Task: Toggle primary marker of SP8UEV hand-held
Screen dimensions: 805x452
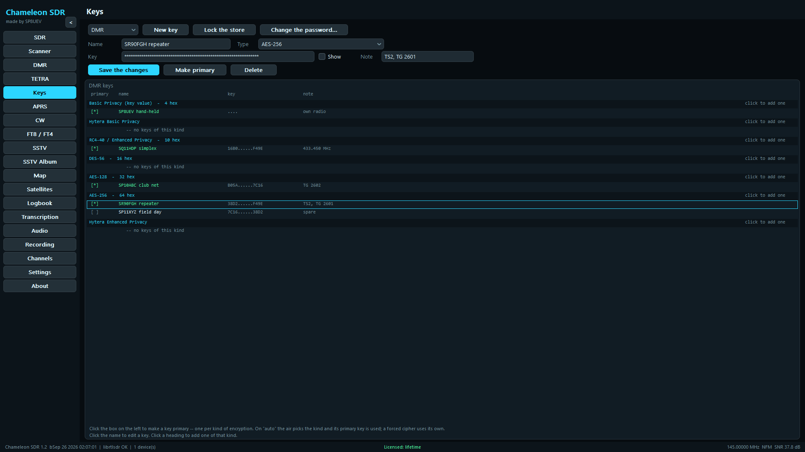Action: [x=95, y=112]
